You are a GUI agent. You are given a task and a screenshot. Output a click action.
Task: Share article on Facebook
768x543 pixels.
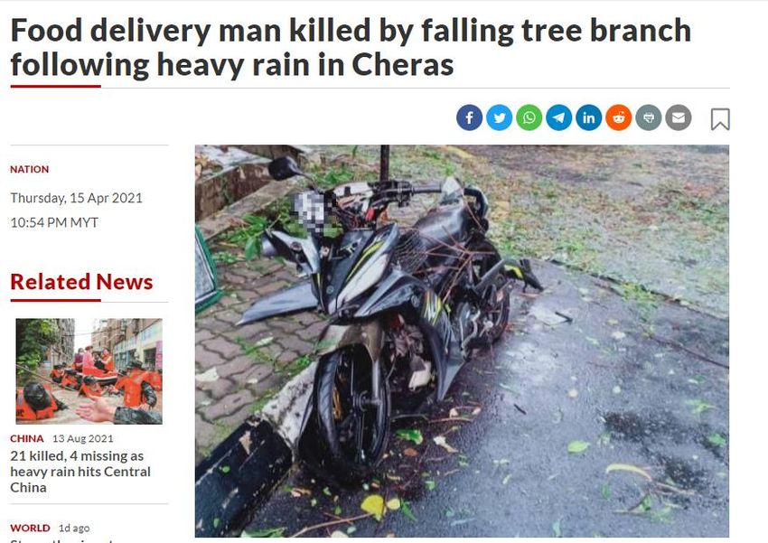(x=469, y=118)
